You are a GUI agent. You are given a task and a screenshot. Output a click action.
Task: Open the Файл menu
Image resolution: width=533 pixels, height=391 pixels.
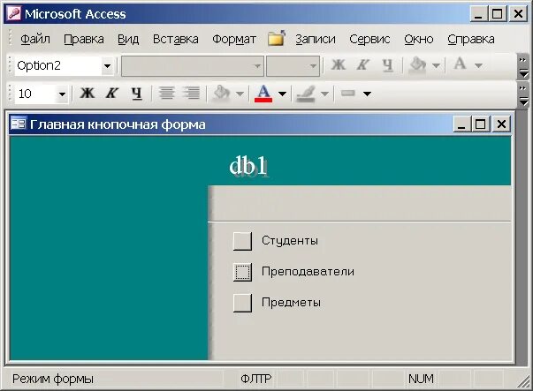[x=35, y=39]
